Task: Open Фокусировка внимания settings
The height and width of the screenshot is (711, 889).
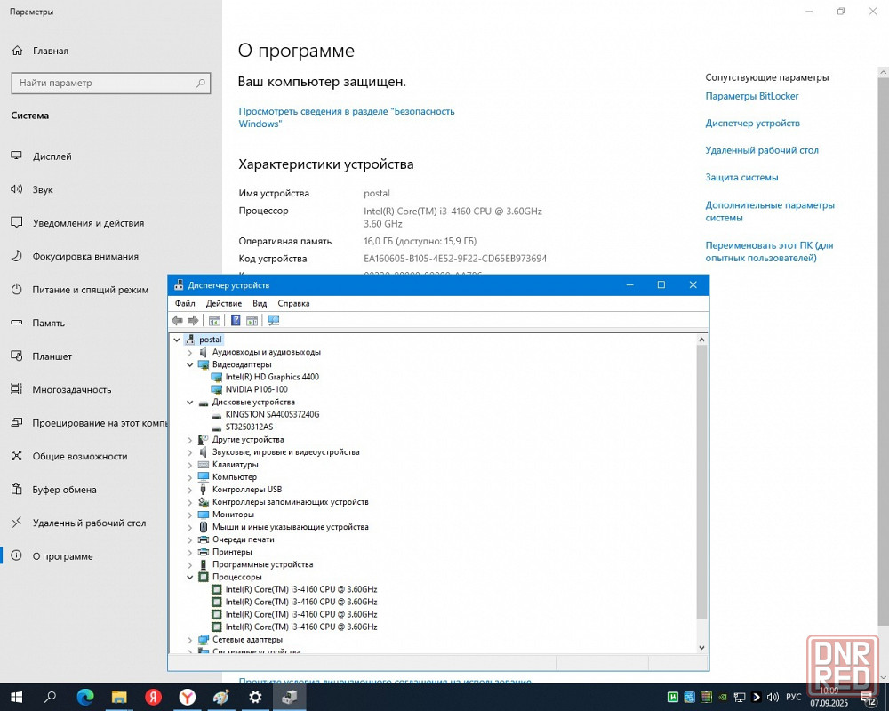Action: coord(85,256)
